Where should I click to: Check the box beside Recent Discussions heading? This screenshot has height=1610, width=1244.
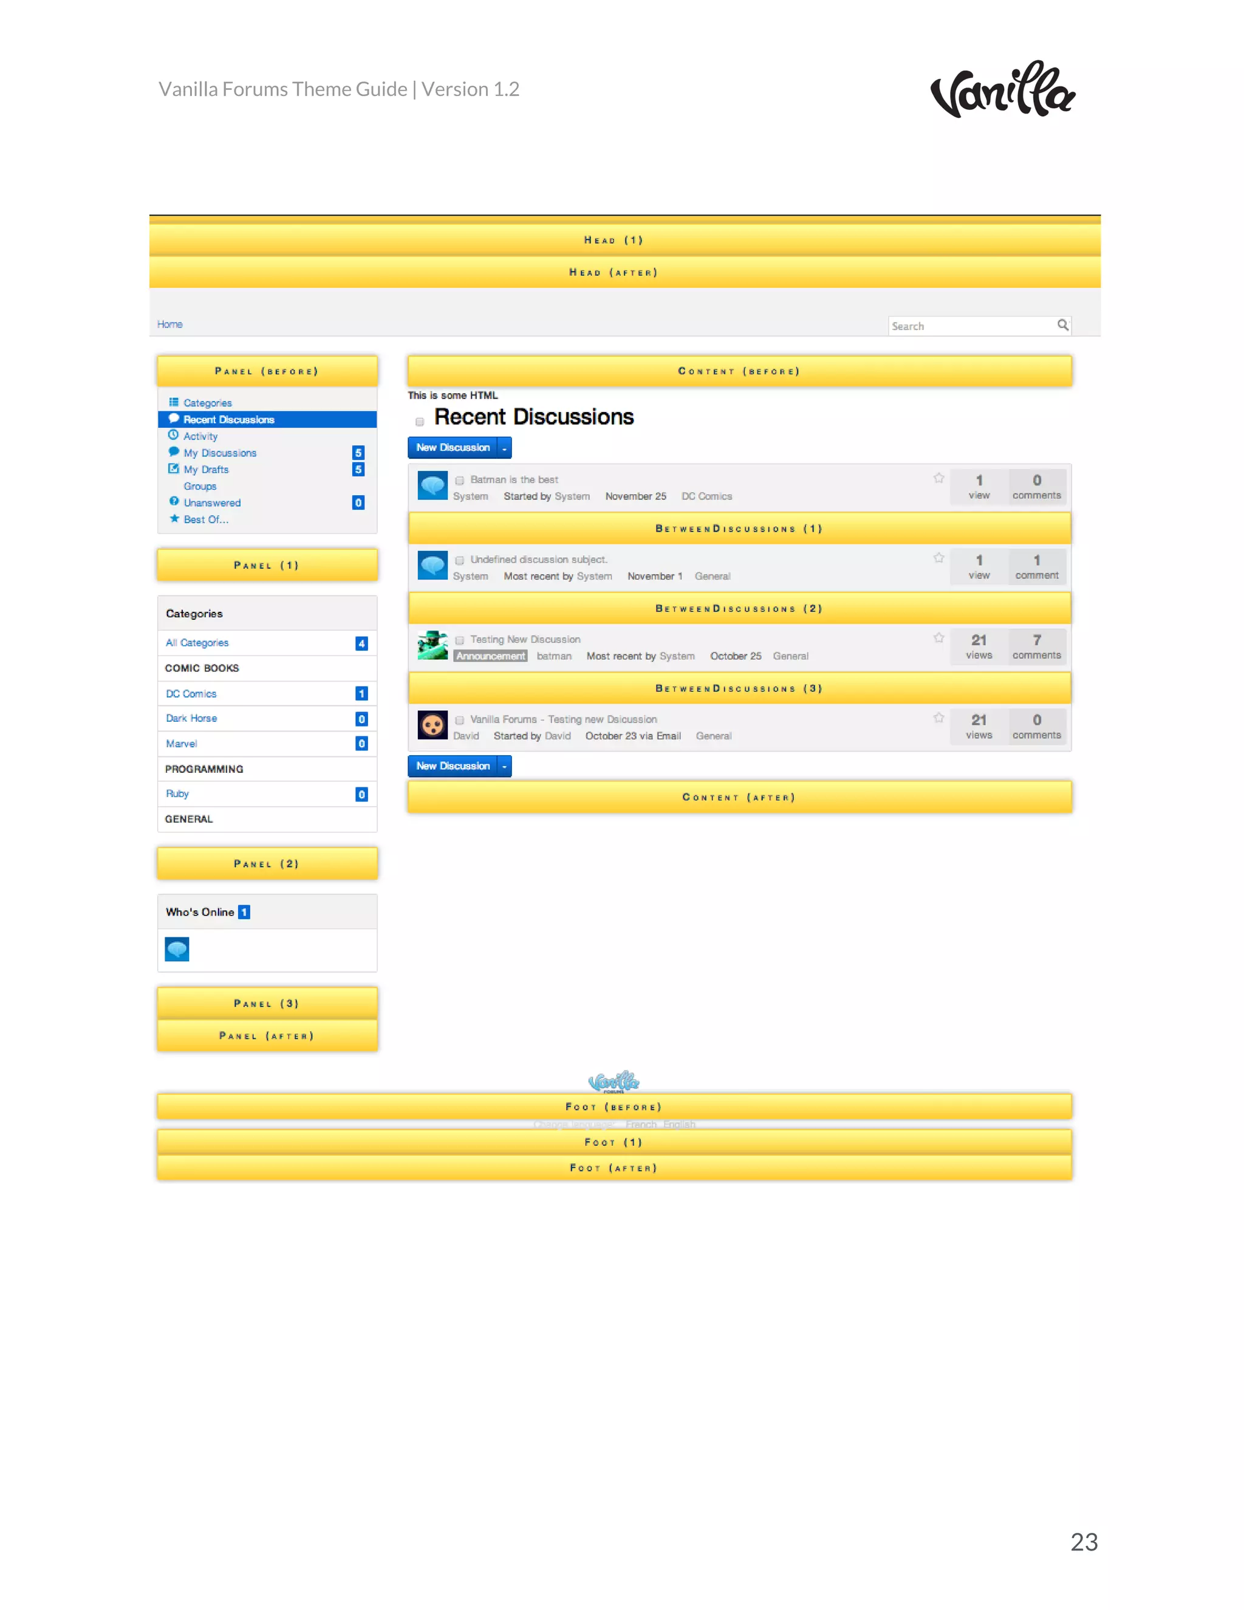coord(420,422)
